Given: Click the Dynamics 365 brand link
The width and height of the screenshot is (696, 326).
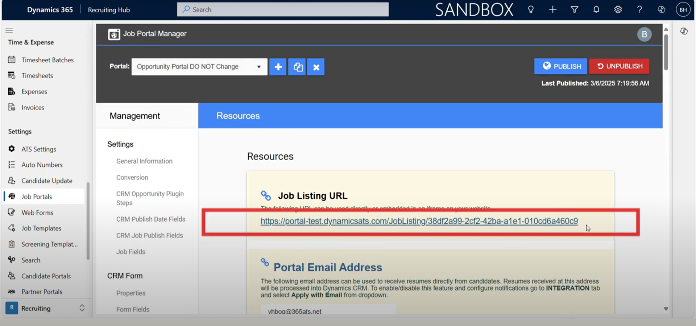Looking at the screenshot, I should point(50,10).
